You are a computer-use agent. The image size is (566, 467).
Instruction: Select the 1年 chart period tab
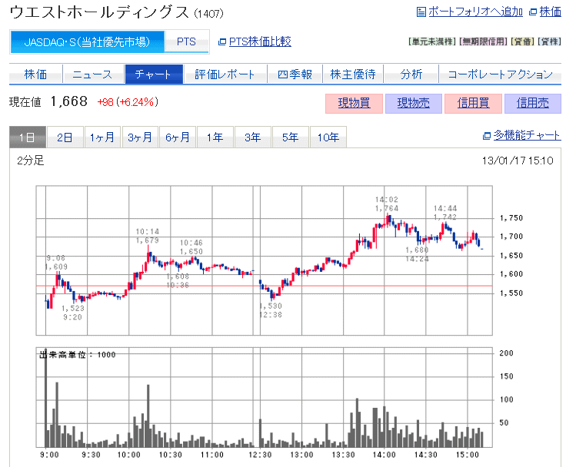[215, 137]
